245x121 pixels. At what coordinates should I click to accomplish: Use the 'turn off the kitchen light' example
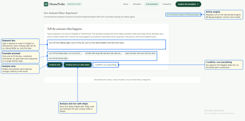pyautogui.click(x=58, y=58)
